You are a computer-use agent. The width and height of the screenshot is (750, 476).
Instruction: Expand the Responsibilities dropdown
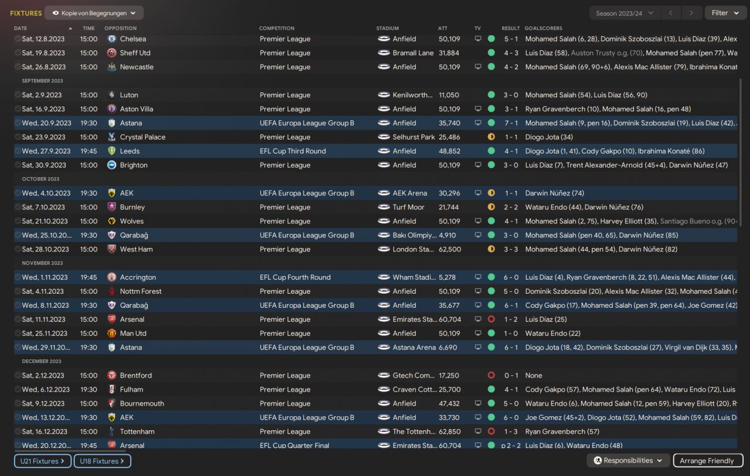coord(628,461)
